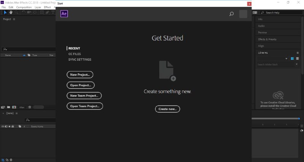Viewport: 304px width, 162px height.
Task: Select the RECENT tab
Action: tap(74, 48)
